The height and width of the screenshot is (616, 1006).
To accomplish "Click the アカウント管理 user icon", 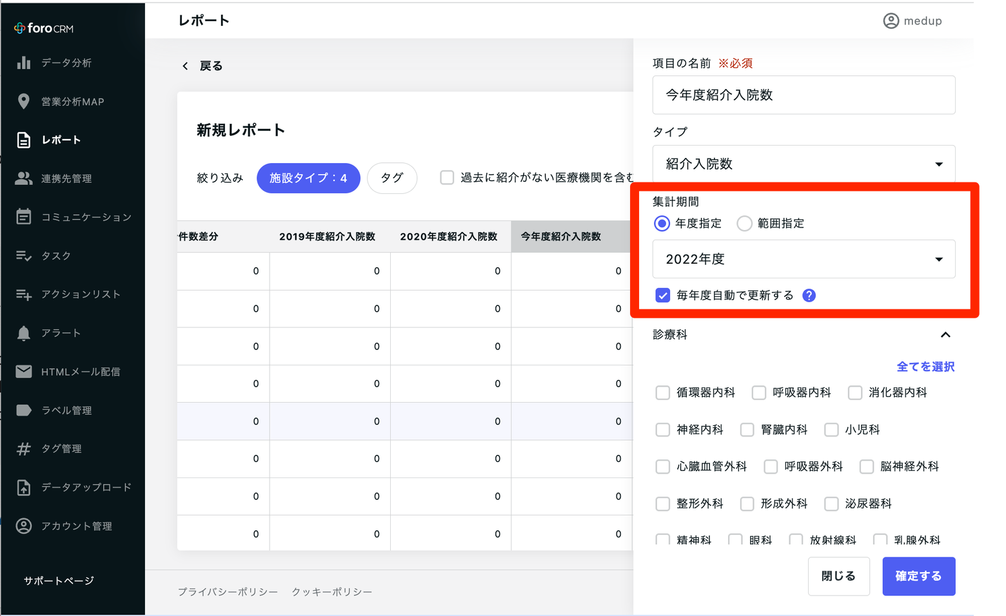I will (x=24, y=526).
